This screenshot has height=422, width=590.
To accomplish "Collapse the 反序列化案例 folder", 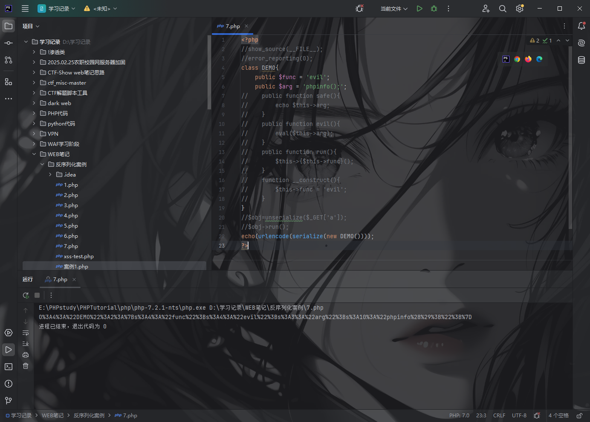I will click(42, 164).
